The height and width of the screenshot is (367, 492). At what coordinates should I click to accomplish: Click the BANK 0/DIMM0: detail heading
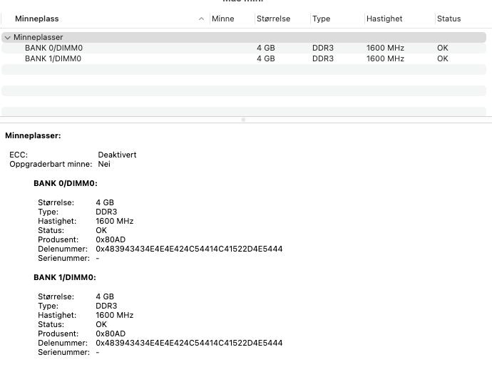[x=66, y=183]
